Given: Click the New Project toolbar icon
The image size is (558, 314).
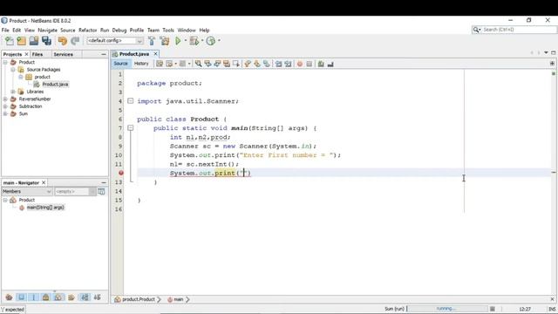Looking at the screenshot, I should click(x=21, y=41).
